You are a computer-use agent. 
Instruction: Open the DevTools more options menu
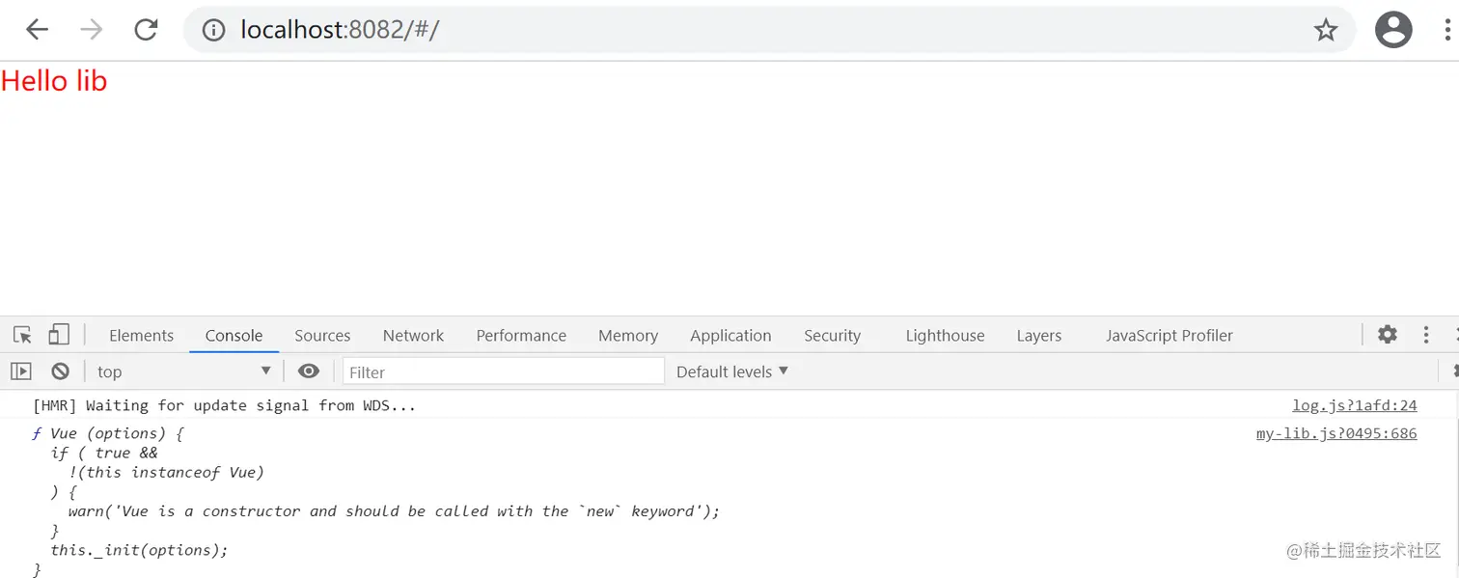[1425, 335]
